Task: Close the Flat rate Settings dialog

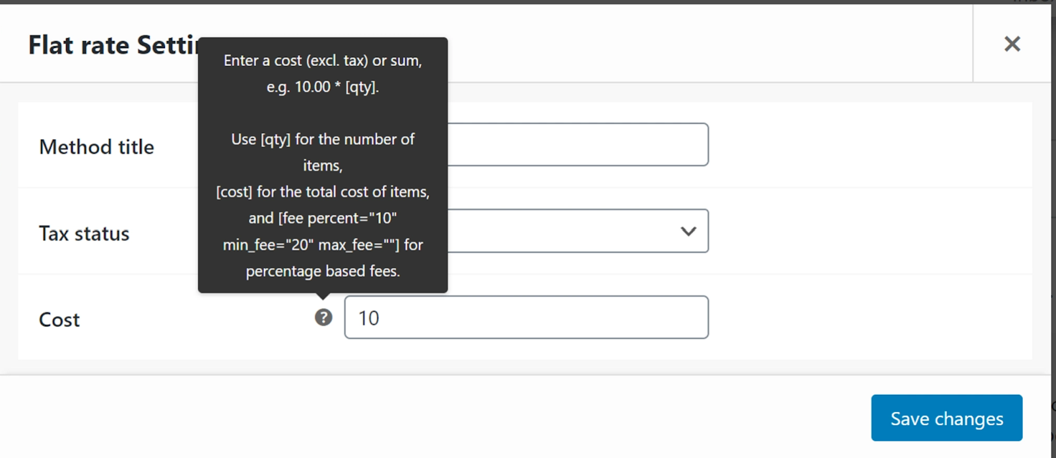Action: (x=1012, y=44)
